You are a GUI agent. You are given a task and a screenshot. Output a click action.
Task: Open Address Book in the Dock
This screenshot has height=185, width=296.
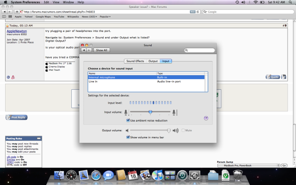[x=121, y=175]
